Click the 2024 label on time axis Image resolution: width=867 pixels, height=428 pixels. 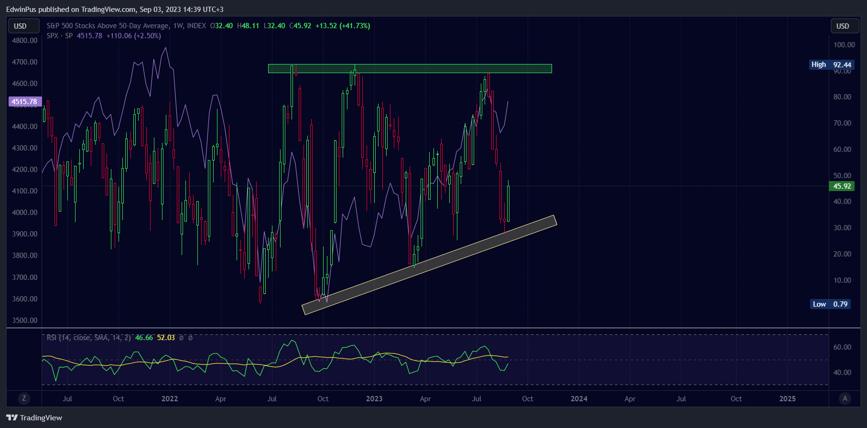579,399
